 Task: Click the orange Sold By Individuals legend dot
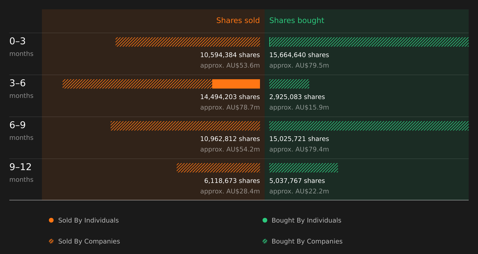coord(51,220)
